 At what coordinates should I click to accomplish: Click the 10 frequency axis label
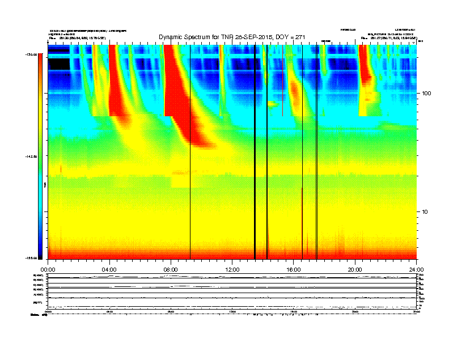[x=425, y=212]
